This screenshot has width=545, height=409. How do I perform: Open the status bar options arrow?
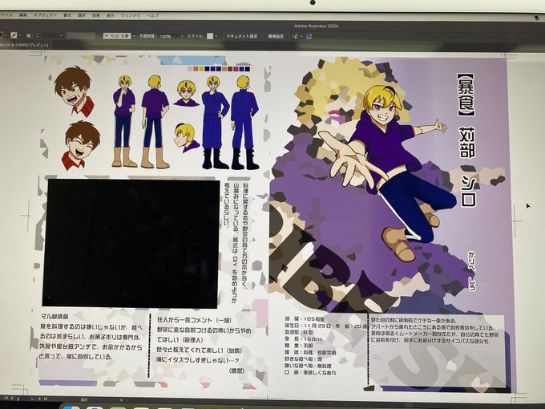pos(121,400)
